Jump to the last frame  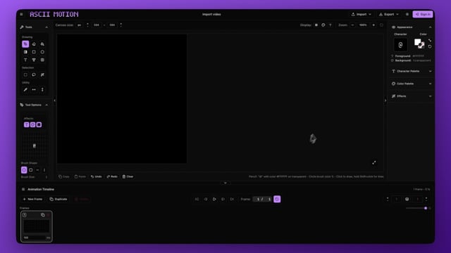232,199
